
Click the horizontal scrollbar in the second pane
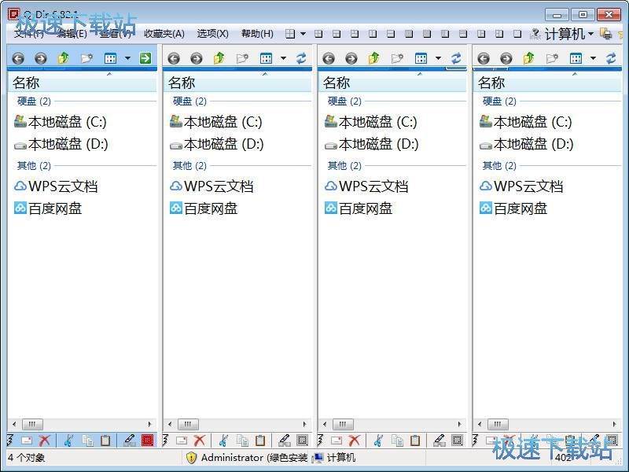[x=186, y=424]
